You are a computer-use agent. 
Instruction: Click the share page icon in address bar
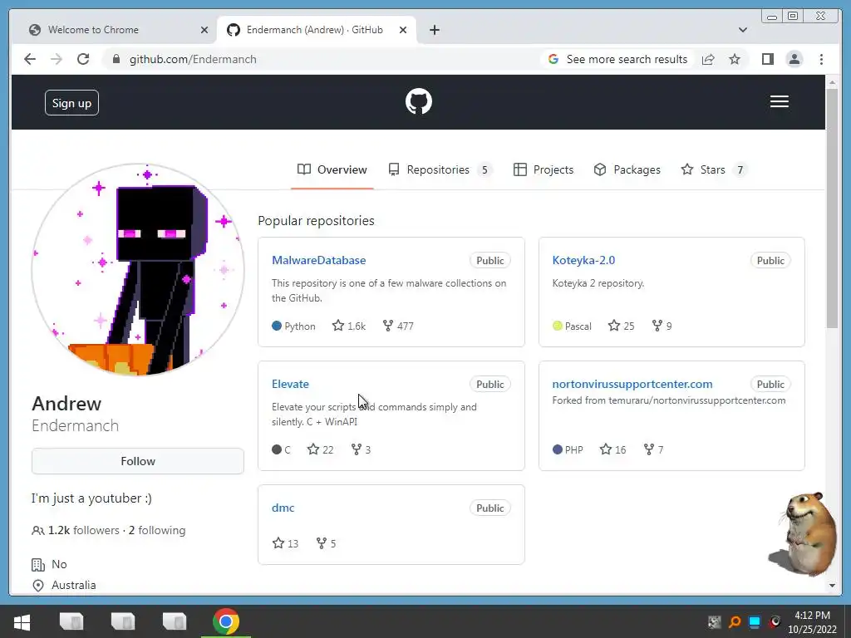click(x=708, y=59)
